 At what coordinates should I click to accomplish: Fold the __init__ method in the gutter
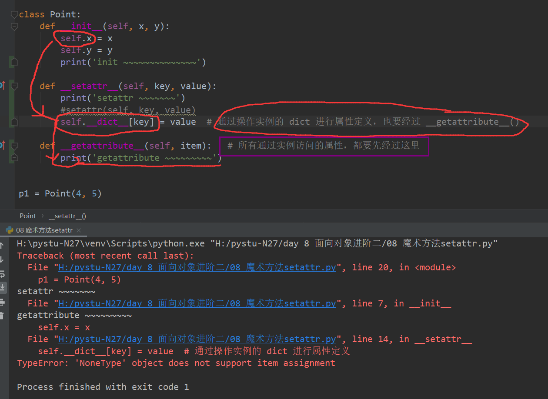[x=14, y=27]
